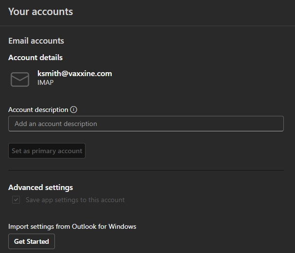Click the Get Started button
The width and height of the screenshot is (295, 253).
point(32,241)
